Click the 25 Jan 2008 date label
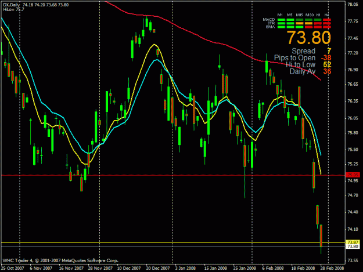This screenshot has height=272, width=363. click(245, 268)
